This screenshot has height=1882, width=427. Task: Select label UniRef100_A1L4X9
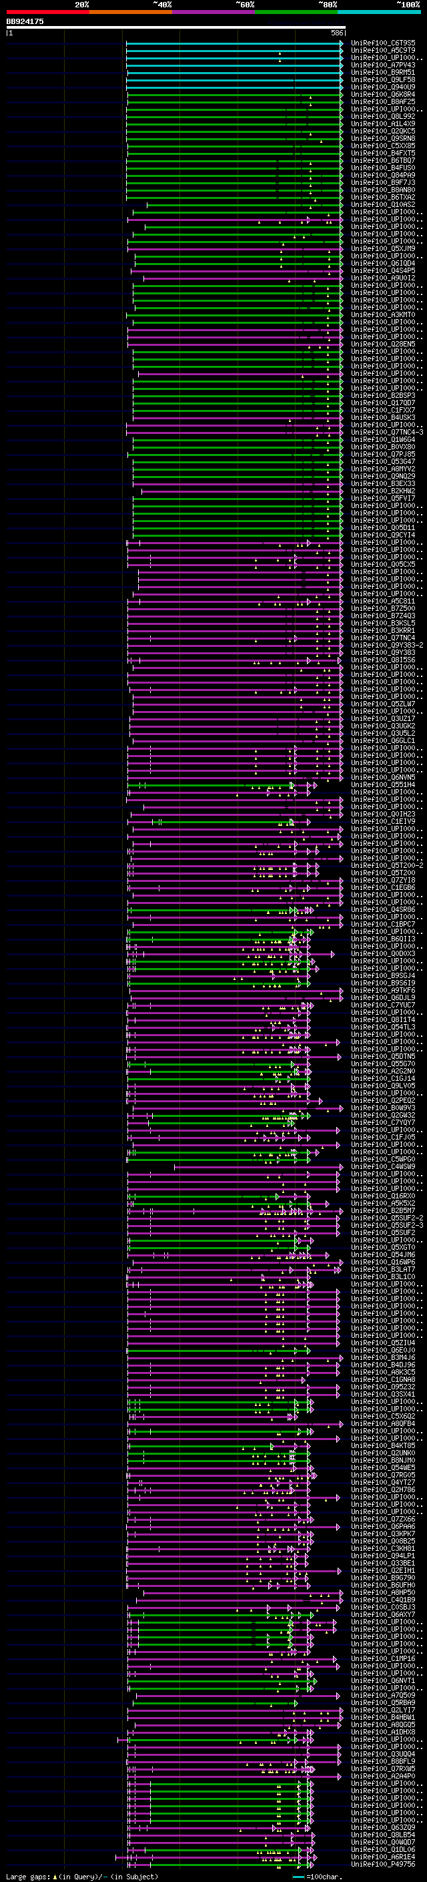click(383, 124)
